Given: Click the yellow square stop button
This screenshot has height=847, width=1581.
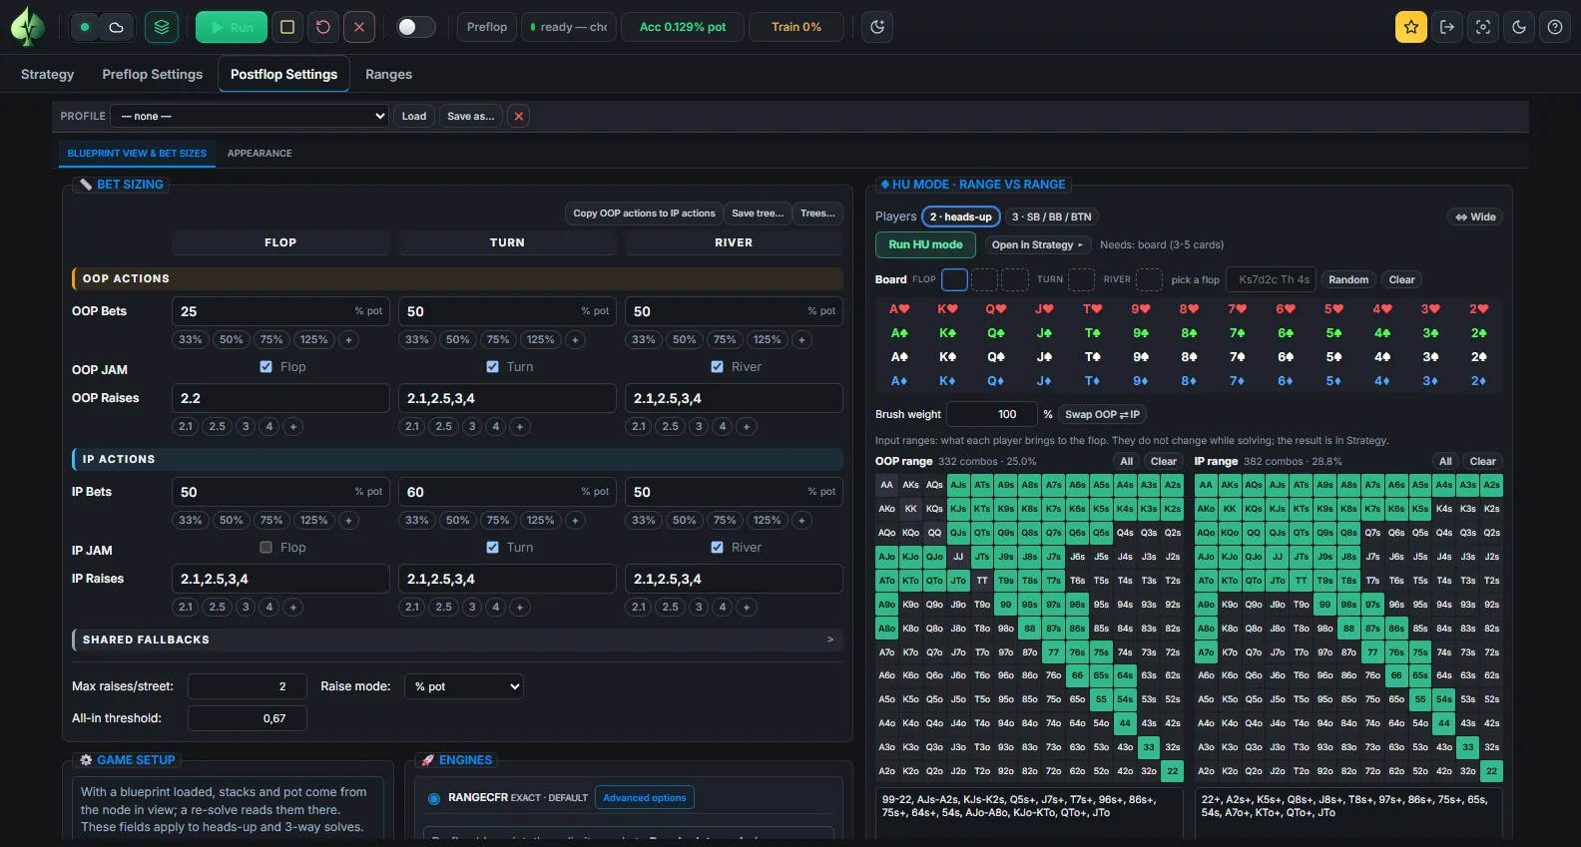Looking at the screenshot, I should (287, 27).
